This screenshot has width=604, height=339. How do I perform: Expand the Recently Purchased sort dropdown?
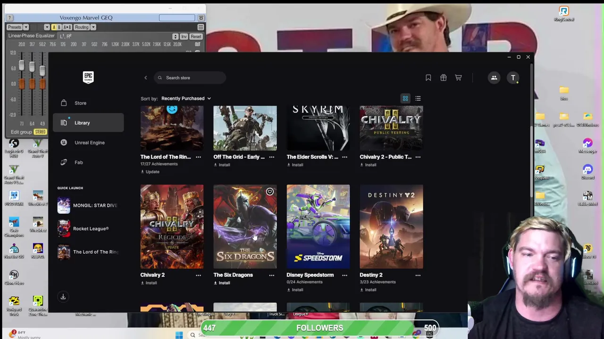(x=186, y=98)
